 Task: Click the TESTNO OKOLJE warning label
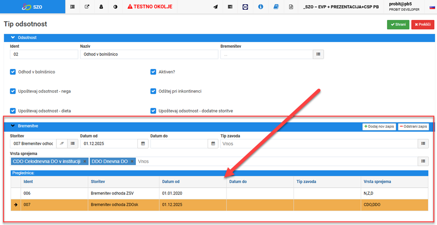150,6
